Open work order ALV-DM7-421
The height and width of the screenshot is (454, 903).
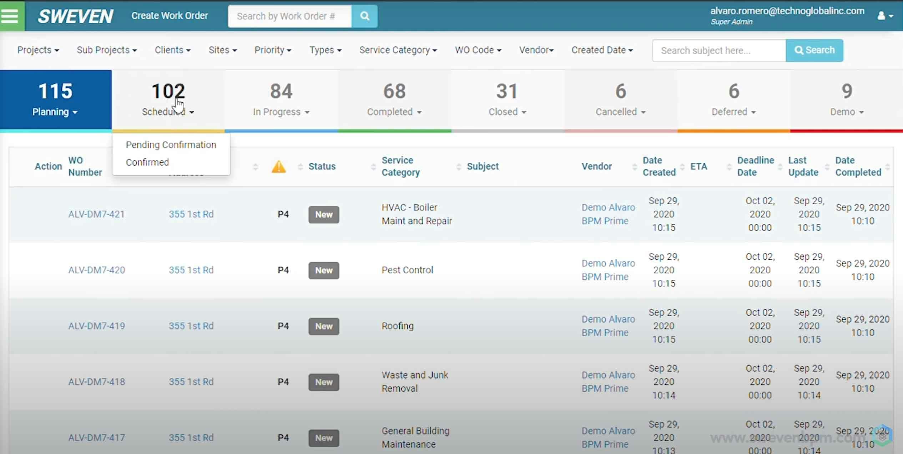[96, 214]
